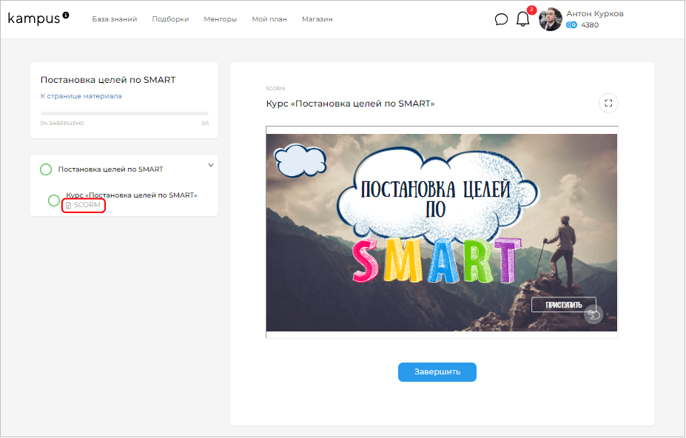Select Постановка целей по SMART section title in tree
This screenshot has height=438, width=686.
coord(111,169)
